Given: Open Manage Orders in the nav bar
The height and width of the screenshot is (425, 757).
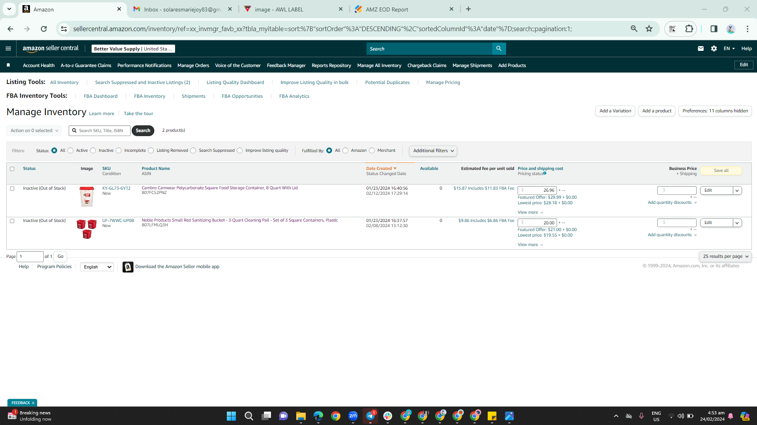Looking at the screenshot, I should pyautogui.click(x=193, y=65).
